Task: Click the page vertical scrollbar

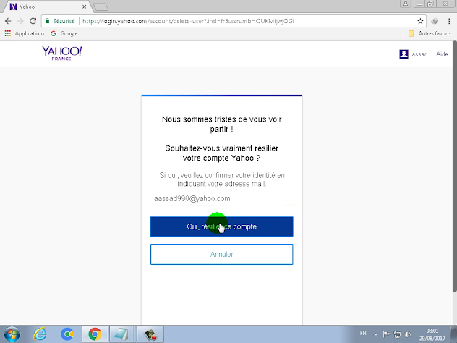Action: [454, 166]
